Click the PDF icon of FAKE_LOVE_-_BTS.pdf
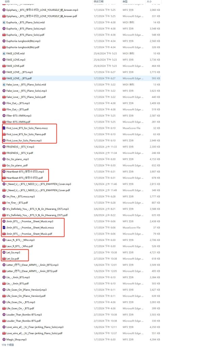This screenshot has height=347, width=202. [x=4, y=78]
